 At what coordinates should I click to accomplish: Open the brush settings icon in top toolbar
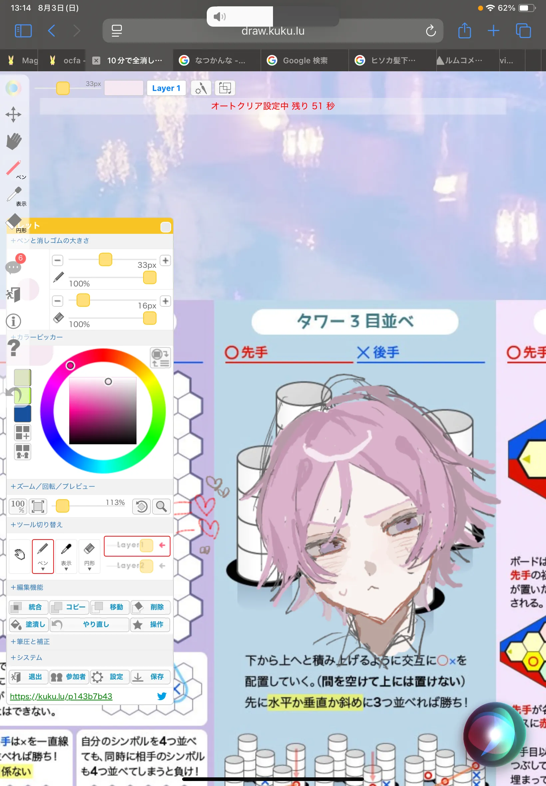pyautogui.click(x=201, y=88)
